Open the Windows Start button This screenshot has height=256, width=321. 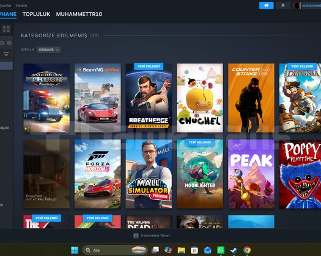[75, 250]
